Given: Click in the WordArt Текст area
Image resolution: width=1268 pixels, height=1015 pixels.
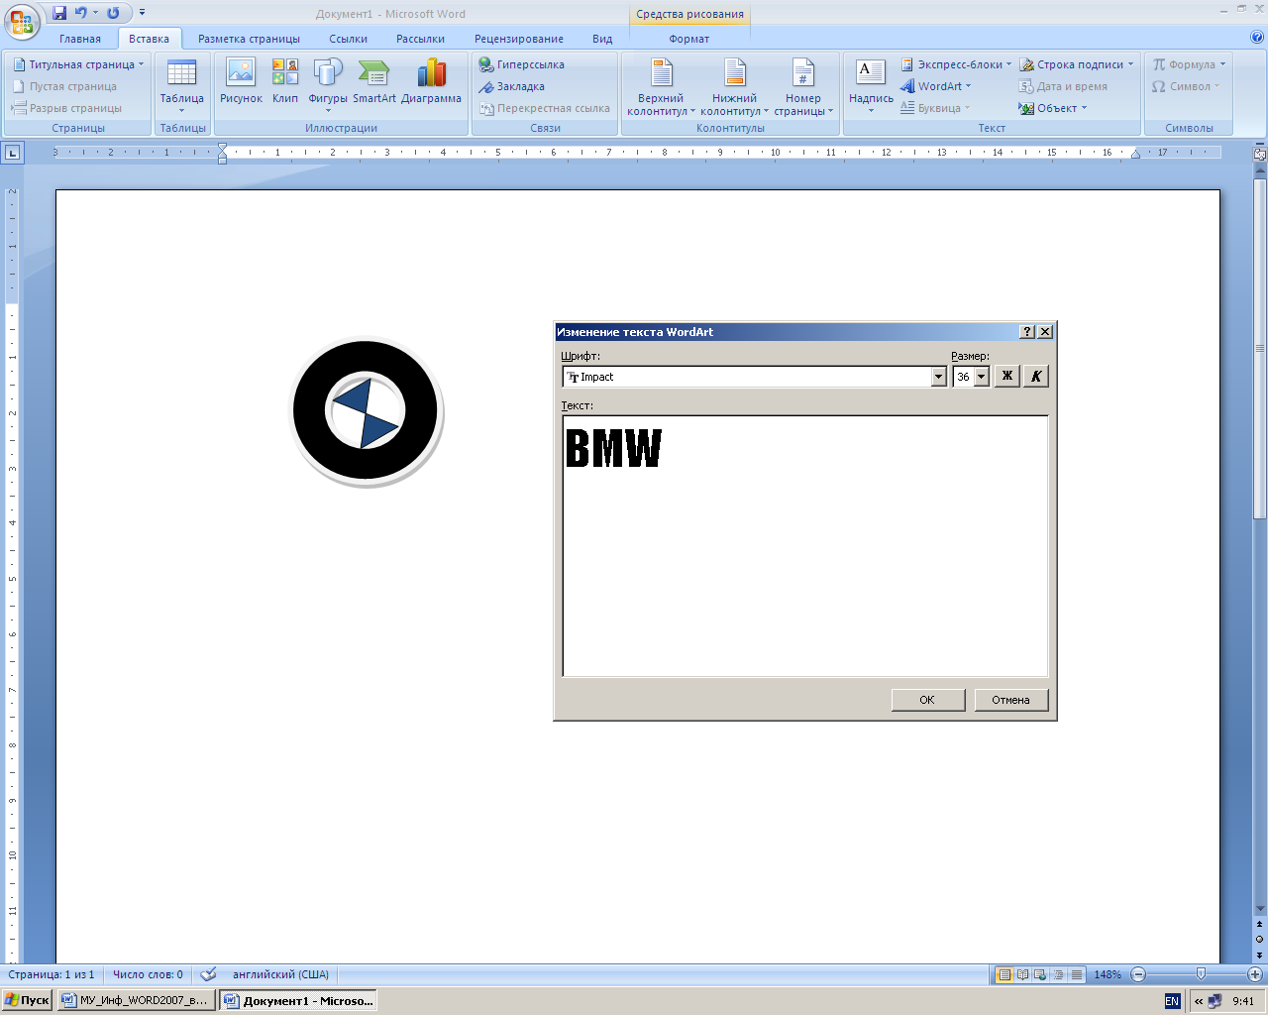Looking at the screenshot, I should coord(805,546).
